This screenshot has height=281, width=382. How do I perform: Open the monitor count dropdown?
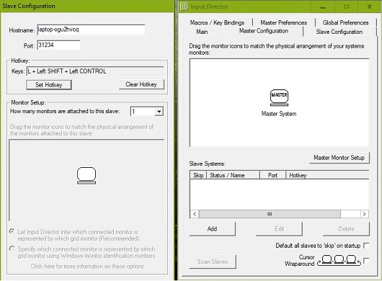click(159, 112)
